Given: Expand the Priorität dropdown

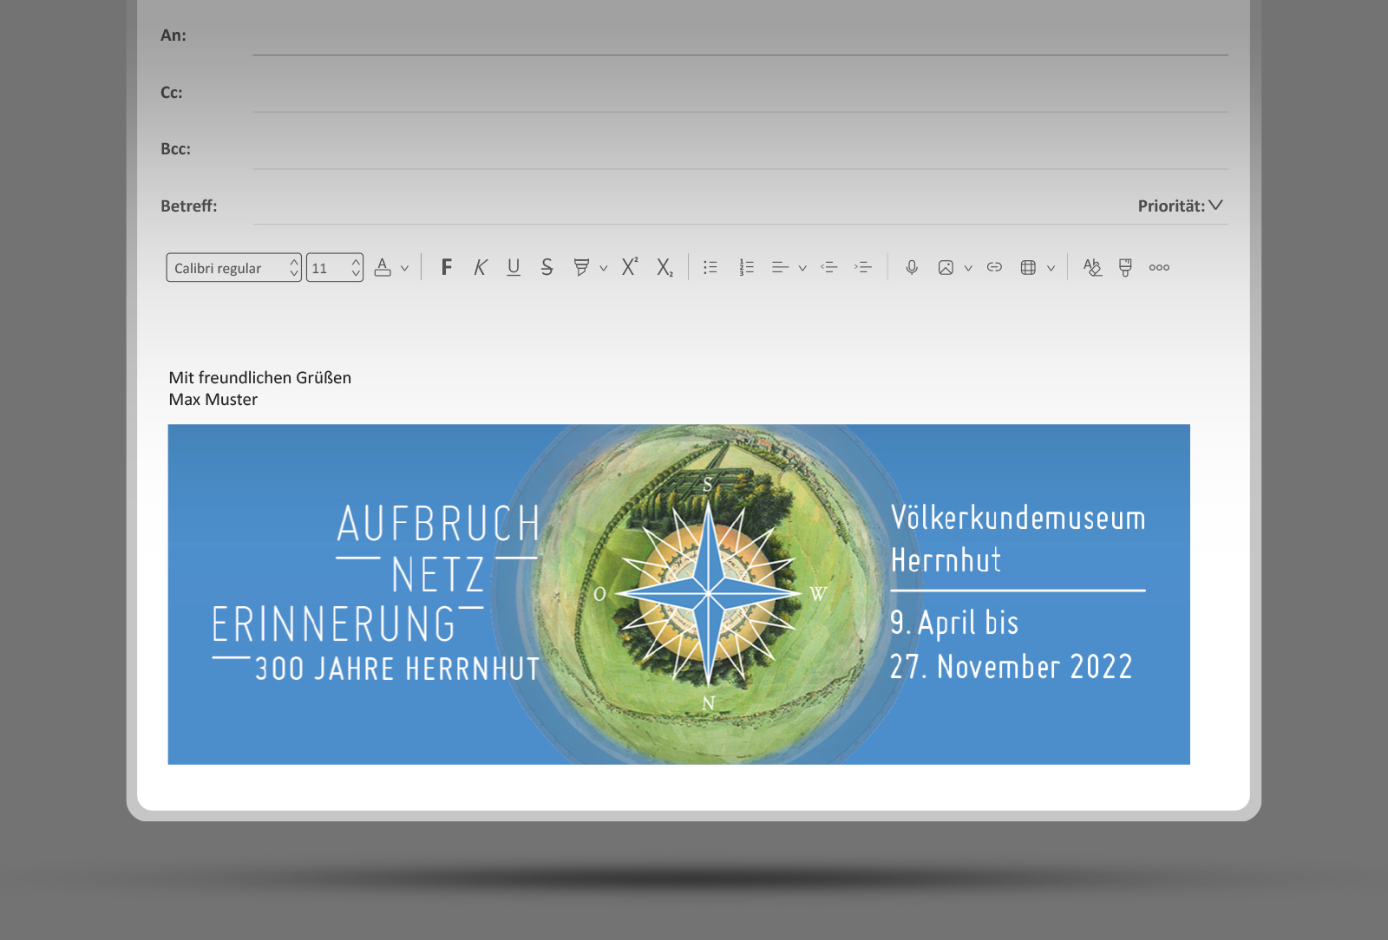Looking at the screenshot, I should click(x=1215, y=206).
